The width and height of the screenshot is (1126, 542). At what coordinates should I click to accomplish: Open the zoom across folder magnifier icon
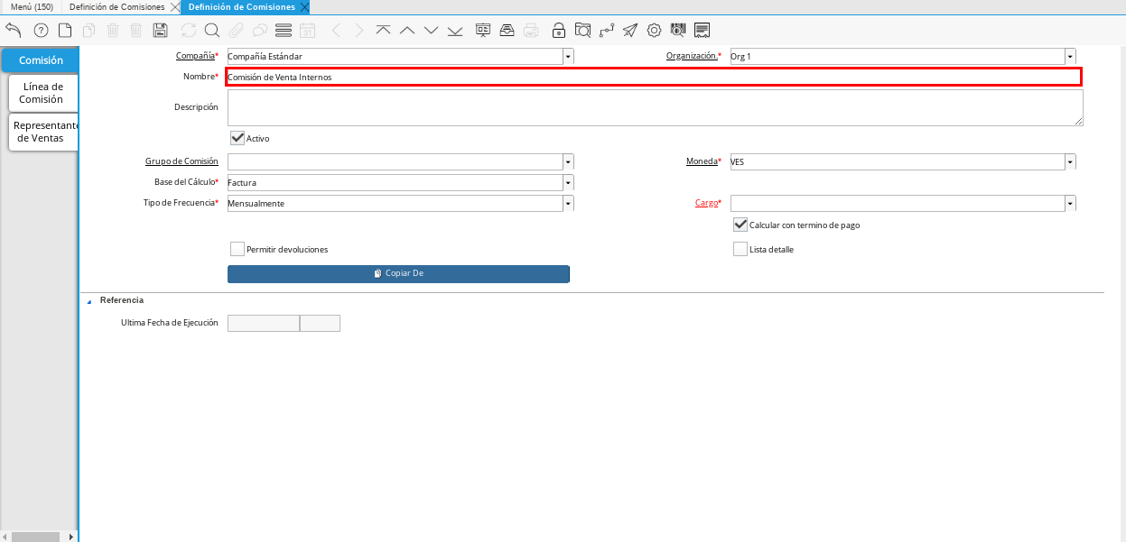[x=582, y=30]
